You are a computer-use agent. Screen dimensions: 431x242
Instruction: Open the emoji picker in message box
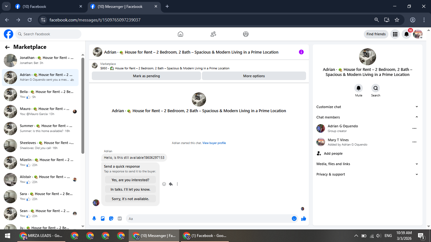(294, 218)
